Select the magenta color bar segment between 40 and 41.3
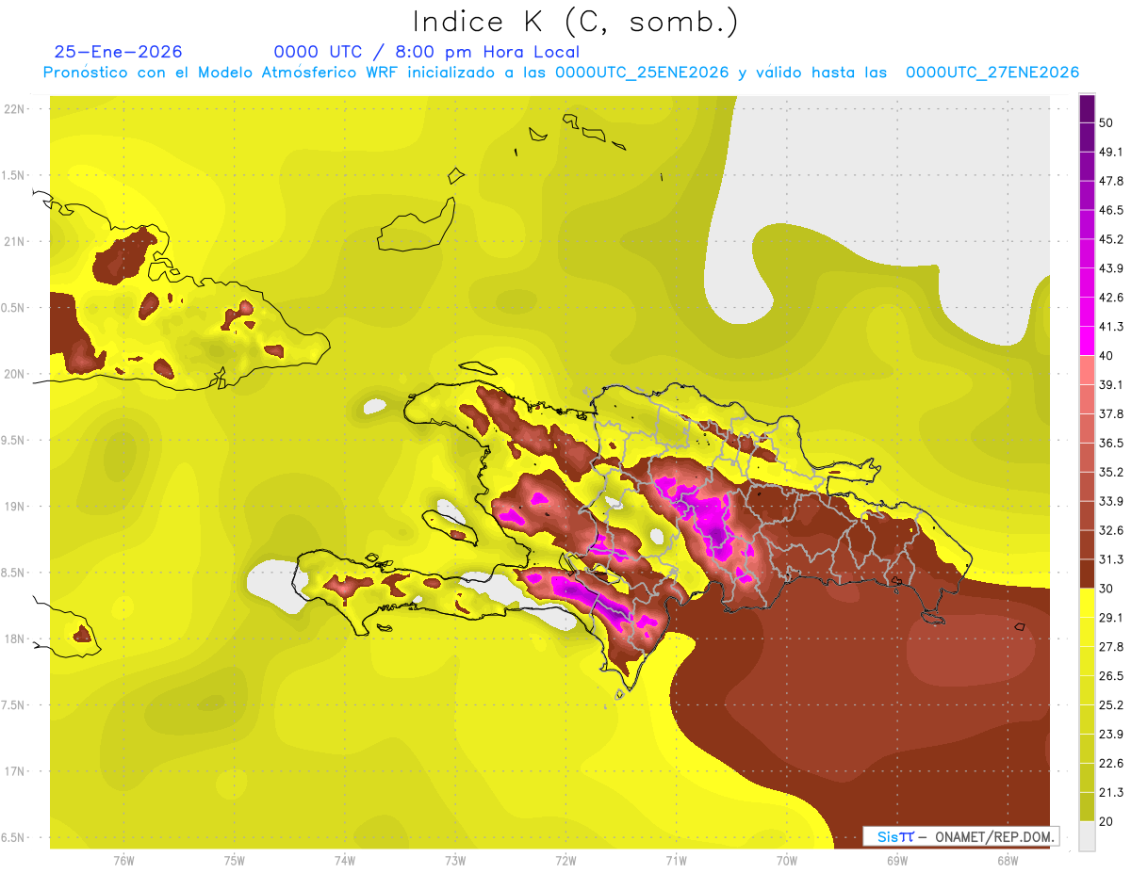The width and height of the screenshot is (1131, 873). pos(1087,341)
